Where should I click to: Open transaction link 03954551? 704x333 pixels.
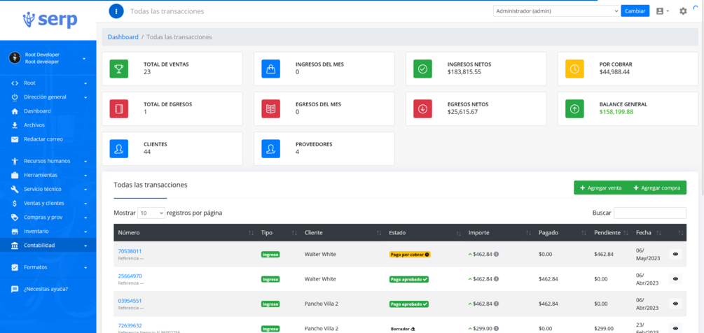coord(130,301)
